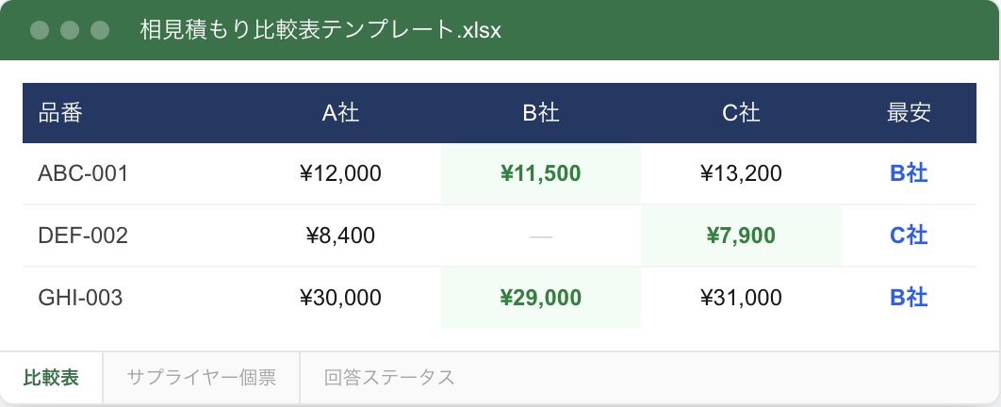Click the 最安 column header
This screenshot has width=1001, height=407.
click(909, 113)
